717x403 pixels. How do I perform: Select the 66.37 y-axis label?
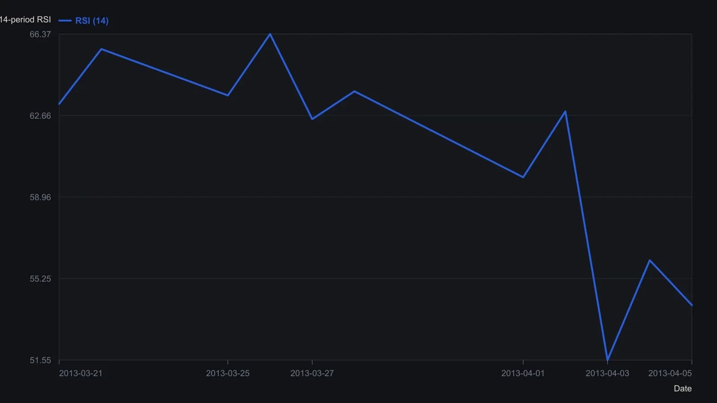point(40,34)
